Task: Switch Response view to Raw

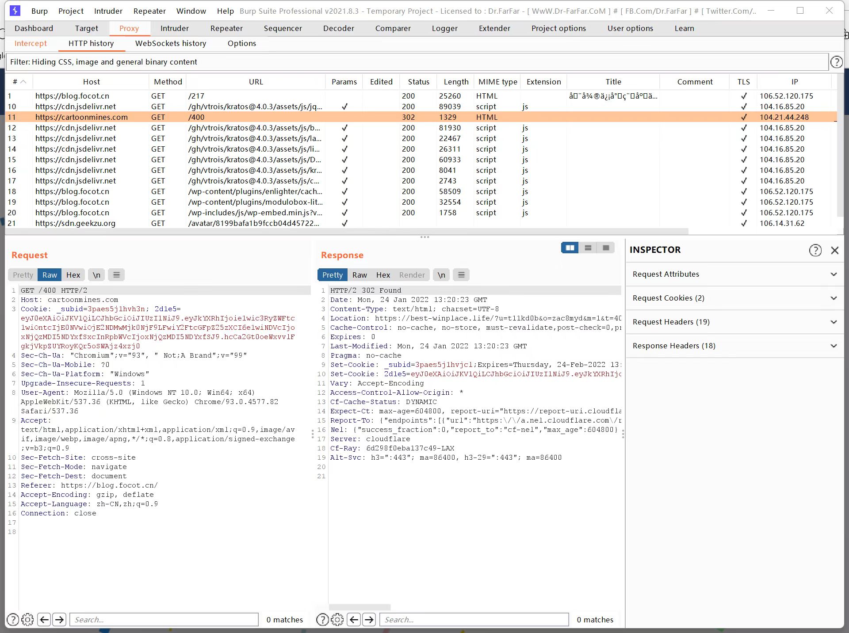Action: click(x=359, y=275)
